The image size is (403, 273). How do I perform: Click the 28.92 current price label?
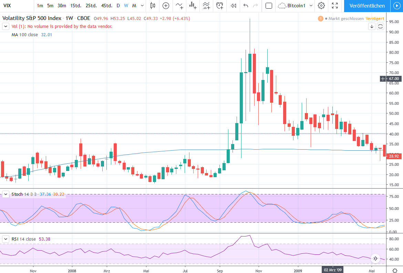pyautogui.click(x=394, y=156)
